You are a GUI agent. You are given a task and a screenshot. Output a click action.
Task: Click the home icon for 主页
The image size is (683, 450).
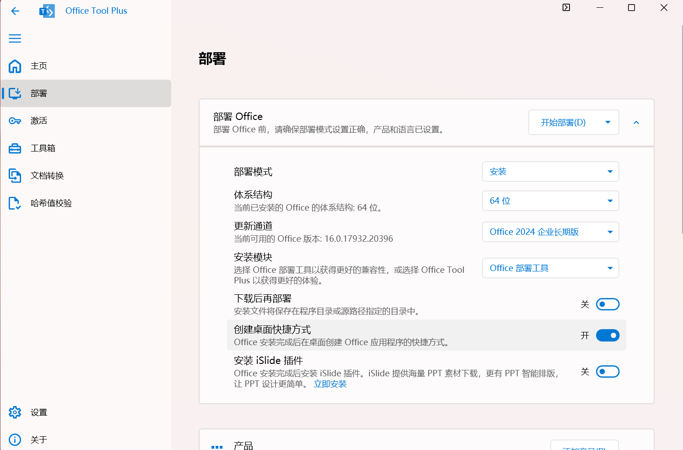pyautogui.click(x=15, y=66)
